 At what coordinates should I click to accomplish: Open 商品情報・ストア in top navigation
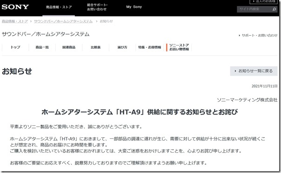tap(59, 7)
